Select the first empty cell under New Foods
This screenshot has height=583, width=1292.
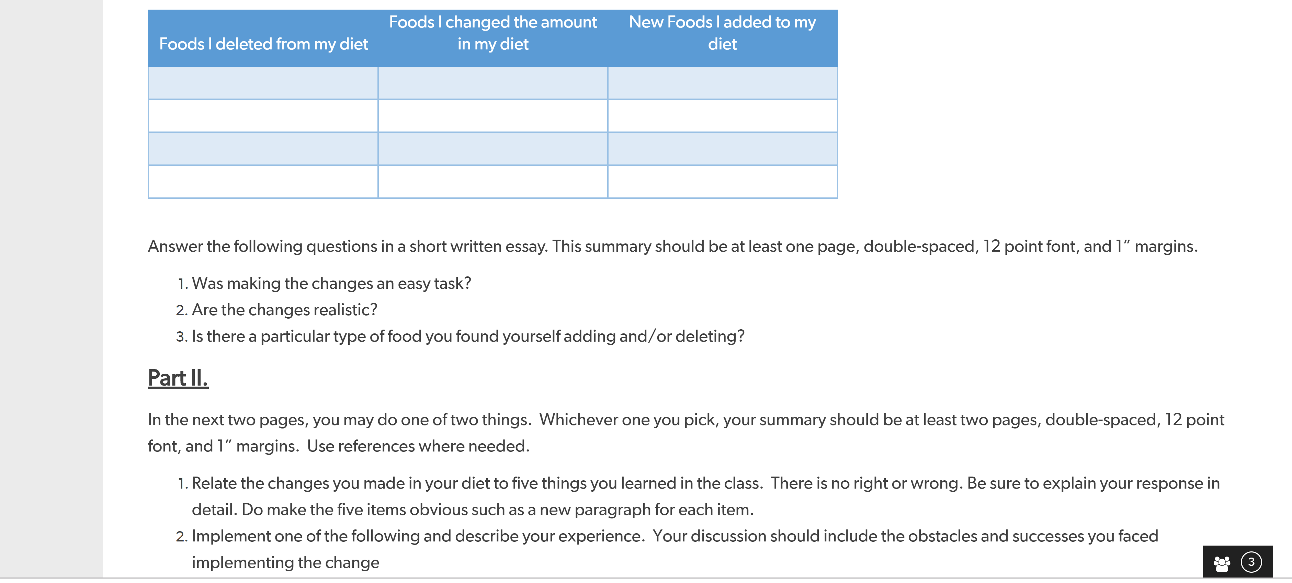722,83
